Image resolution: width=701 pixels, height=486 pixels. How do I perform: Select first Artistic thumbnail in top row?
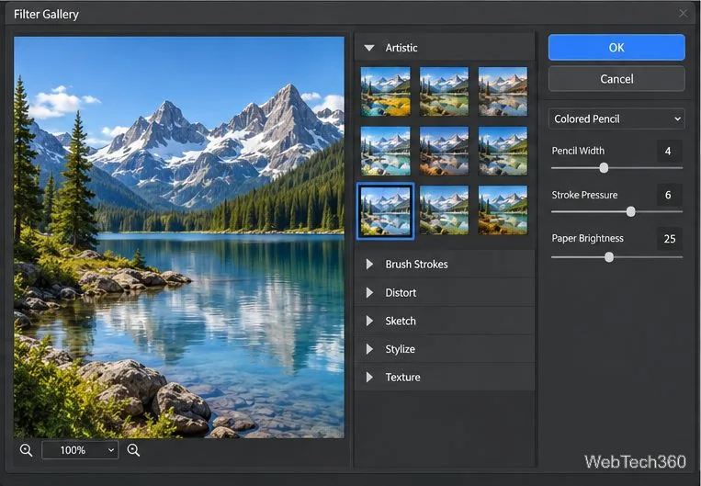click(385, 92)
